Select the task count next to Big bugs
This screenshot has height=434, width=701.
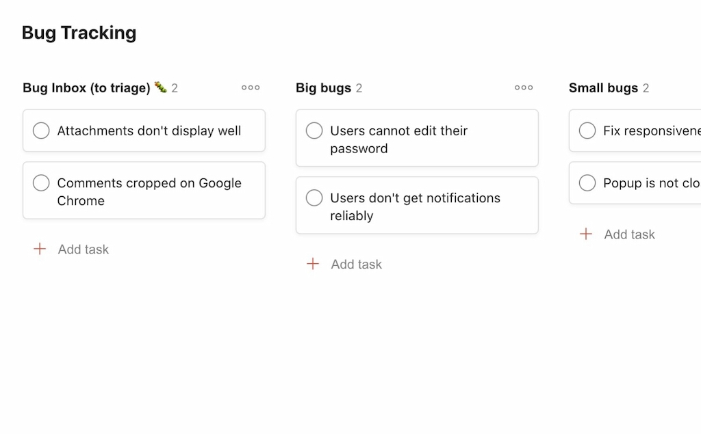(x=359, y=87)
